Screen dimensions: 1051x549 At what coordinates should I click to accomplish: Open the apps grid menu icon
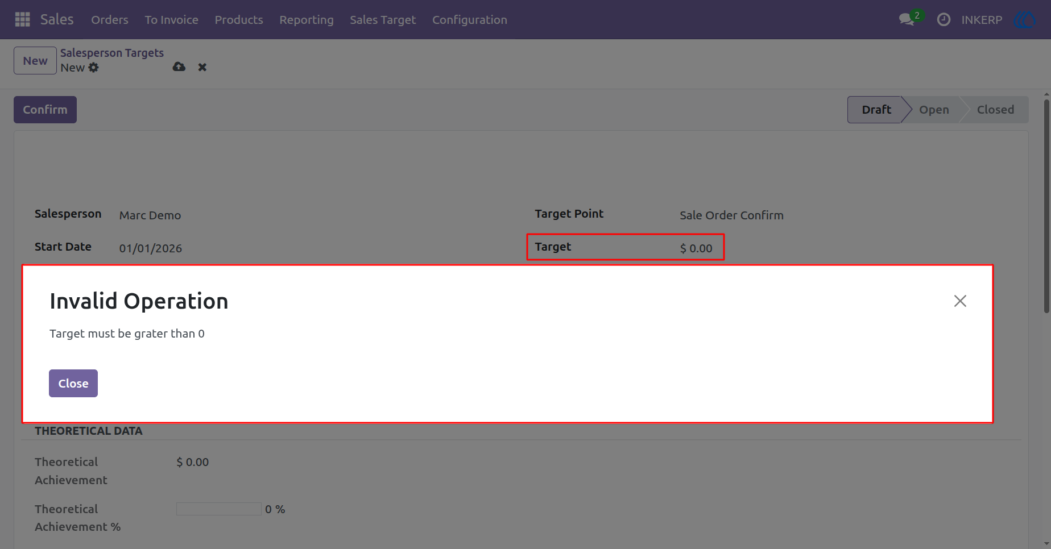pyautogui.click(x=22, y=19)
